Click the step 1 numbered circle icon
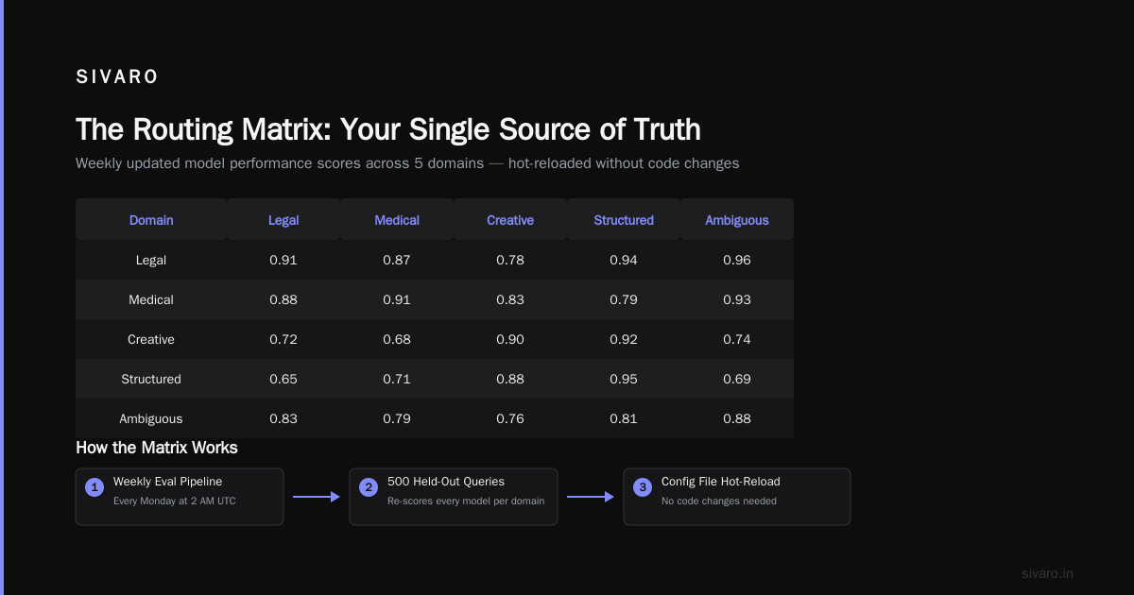 [x=94, y=487]
